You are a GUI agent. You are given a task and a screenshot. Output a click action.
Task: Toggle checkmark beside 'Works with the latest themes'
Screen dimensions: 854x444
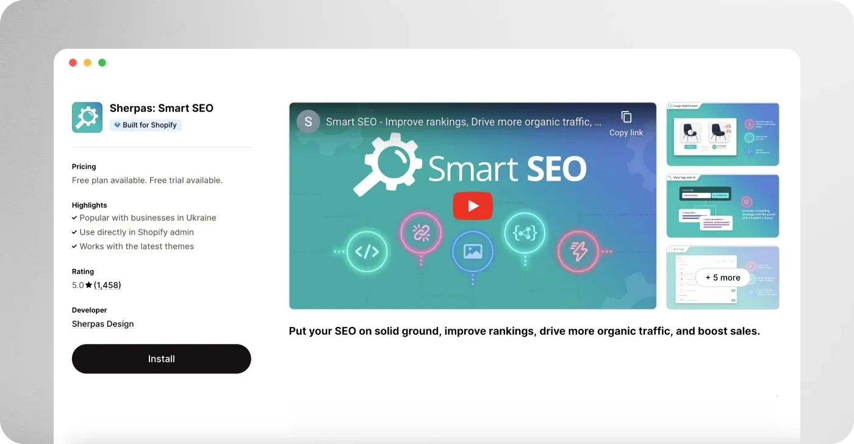coord(74,246)
